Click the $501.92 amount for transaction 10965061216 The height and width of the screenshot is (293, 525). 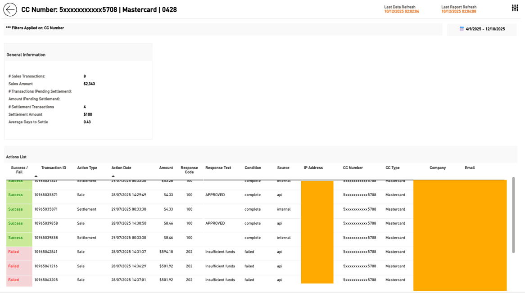[x=166, y=266]
